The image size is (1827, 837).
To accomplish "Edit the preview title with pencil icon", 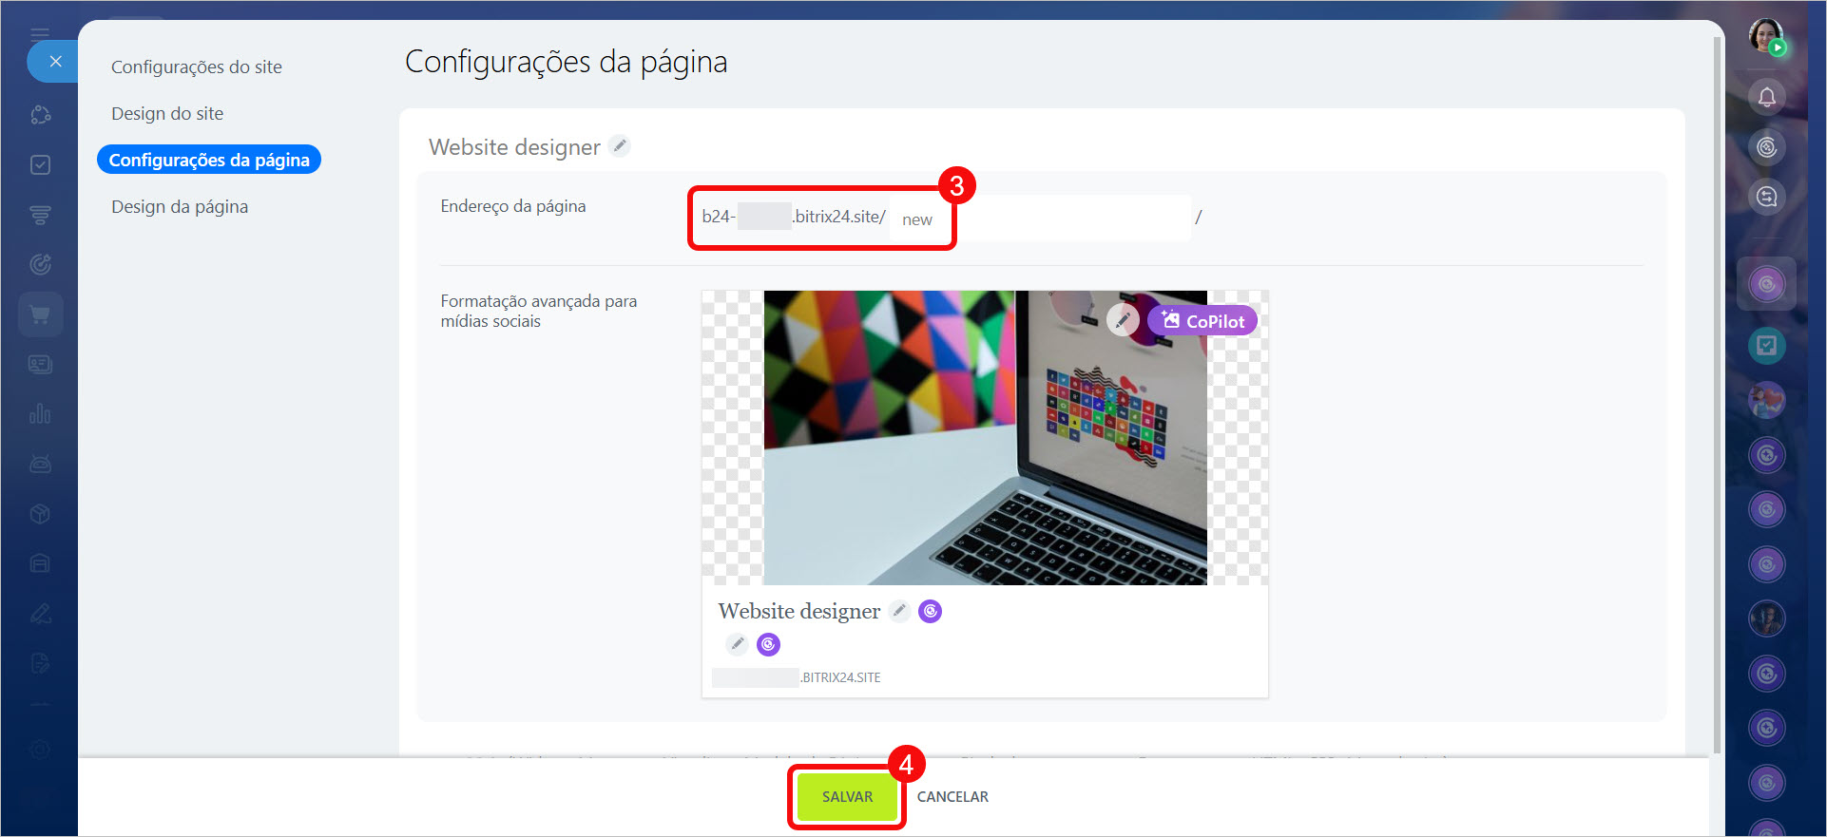I will (x=899, y=611).
